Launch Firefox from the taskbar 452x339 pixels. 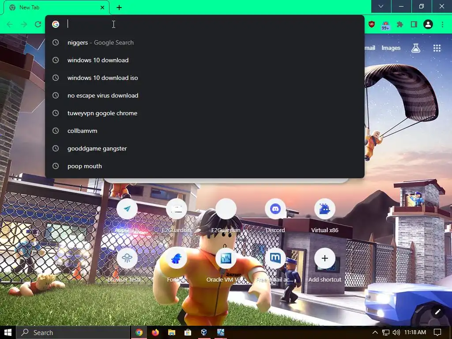[x=155, y=332]
